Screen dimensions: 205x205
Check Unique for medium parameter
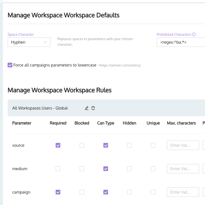(153, 169)
